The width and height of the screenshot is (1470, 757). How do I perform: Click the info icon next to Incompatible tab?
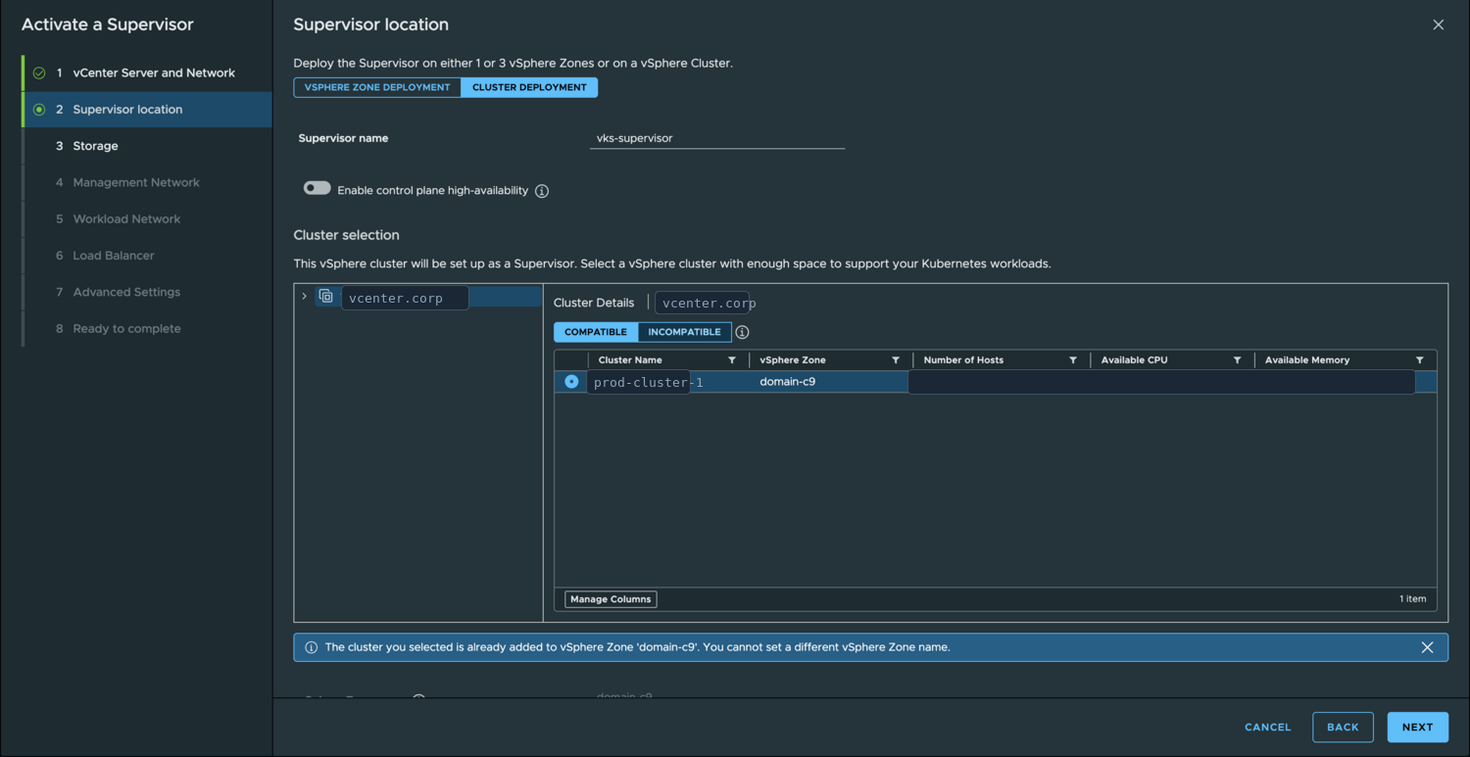click(742, 332)
